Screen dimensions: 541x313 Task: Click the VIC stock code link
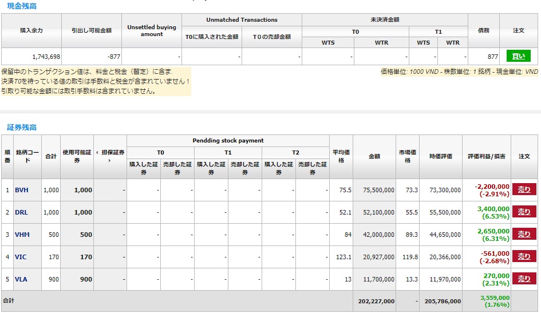[x=21, y=257]
